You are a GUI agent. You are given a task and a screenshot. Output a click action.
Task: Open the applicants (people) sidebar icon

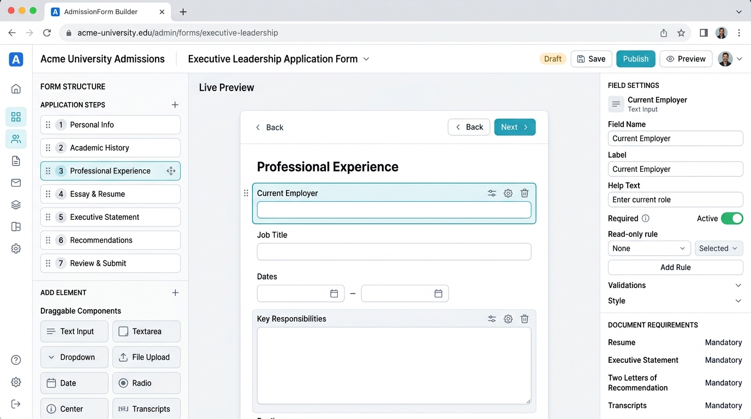(16, 139)
